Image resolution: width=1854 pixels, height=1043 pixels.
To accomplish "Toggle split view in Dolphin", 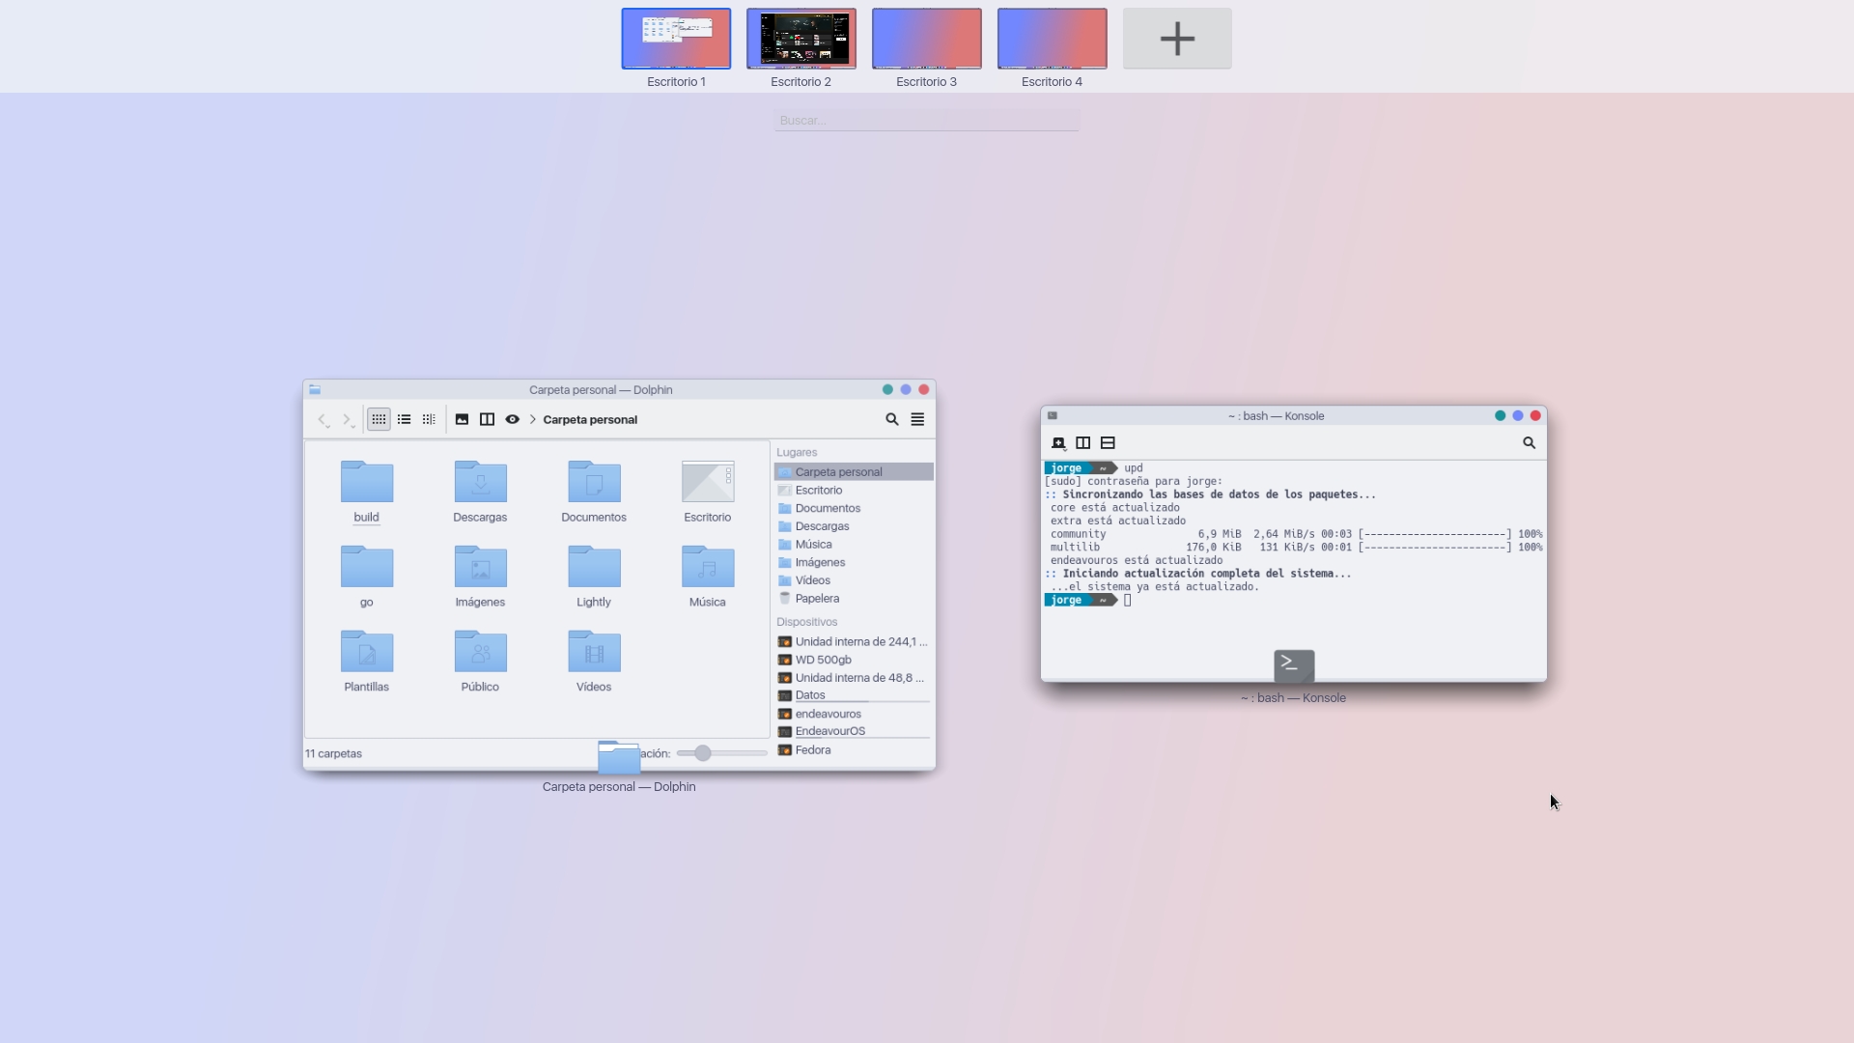I will [486, 419].
